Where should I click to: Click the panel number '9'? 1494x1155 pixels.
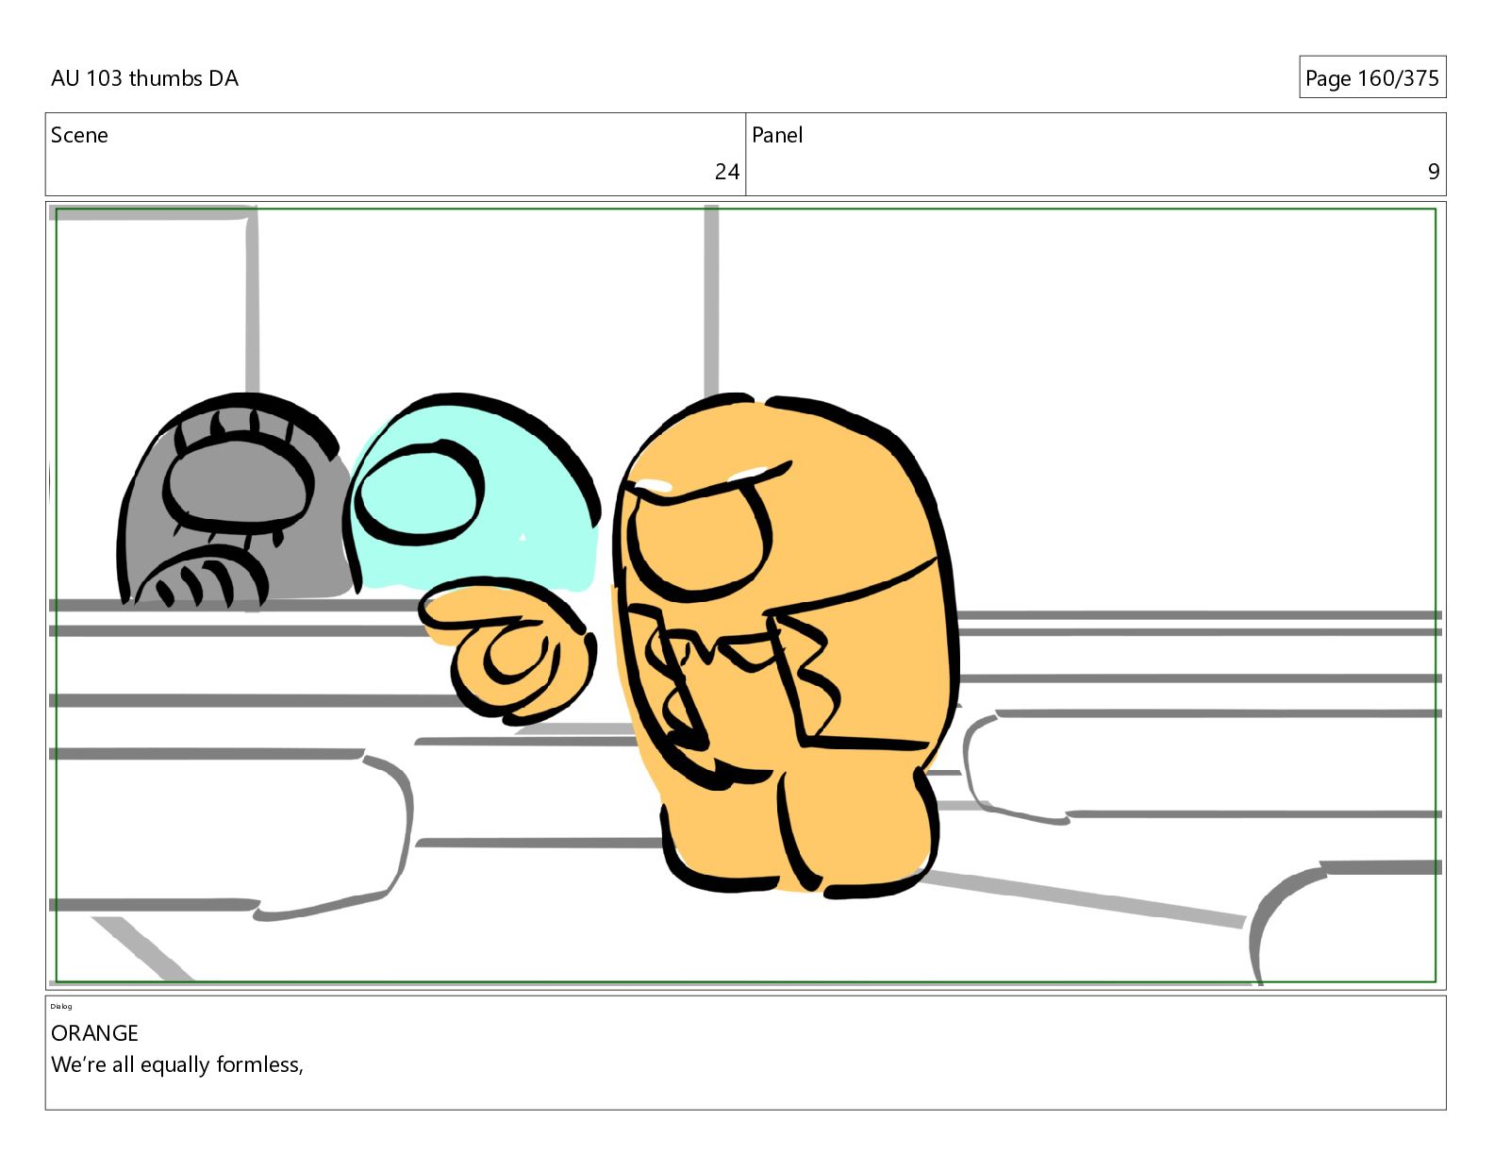[1433, 172]
